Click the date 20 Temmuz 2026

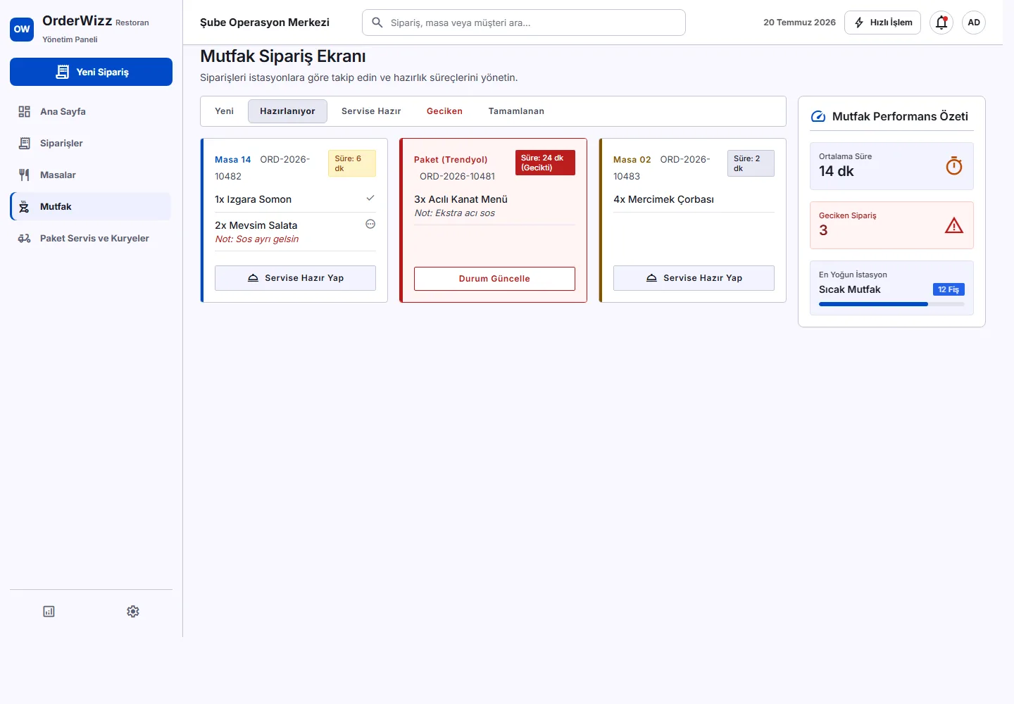tap(799, 23)
